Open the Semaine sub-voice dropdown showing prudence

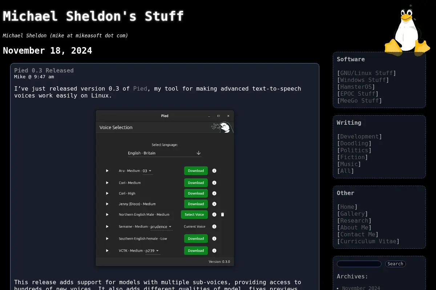click(x=161, y=227)
